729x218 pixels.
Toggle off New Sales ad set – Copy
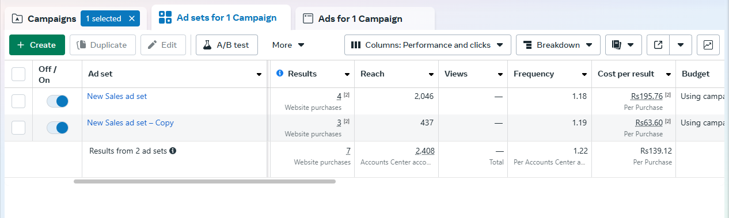pos(58,128)
